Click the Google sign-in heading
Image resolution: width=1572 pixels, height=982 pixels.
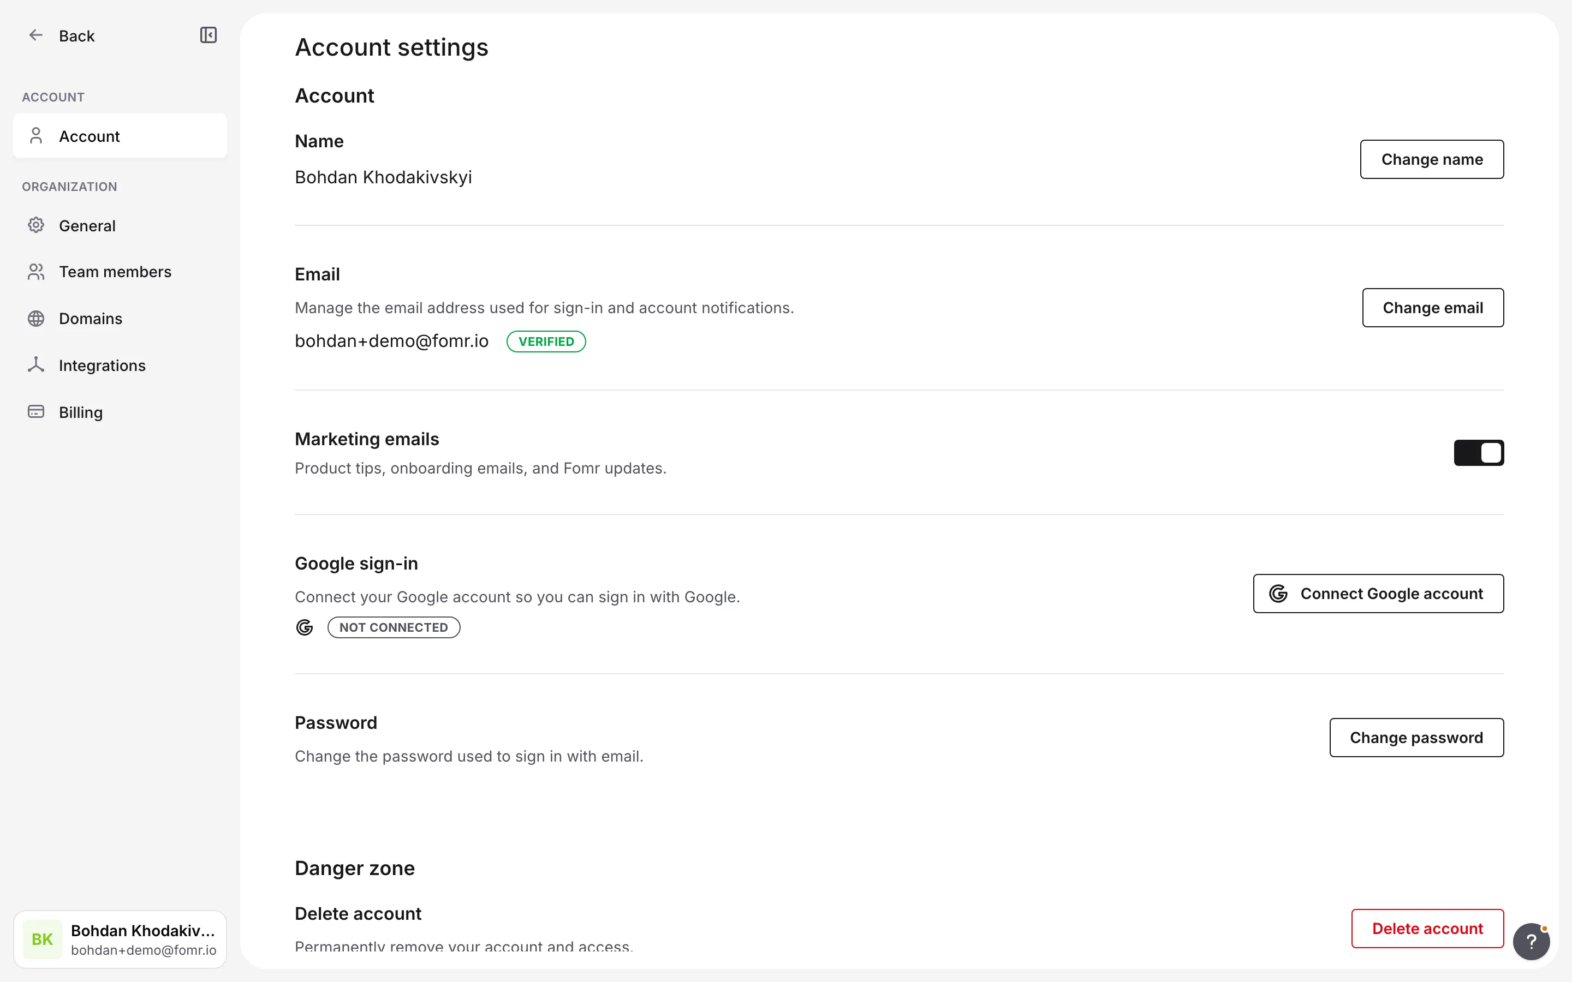pyautogui.click(x=356, y=563)
